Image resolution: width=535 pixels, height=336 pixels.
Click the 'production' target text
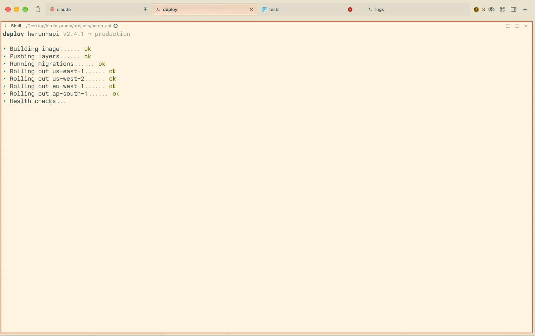[113, 34]
